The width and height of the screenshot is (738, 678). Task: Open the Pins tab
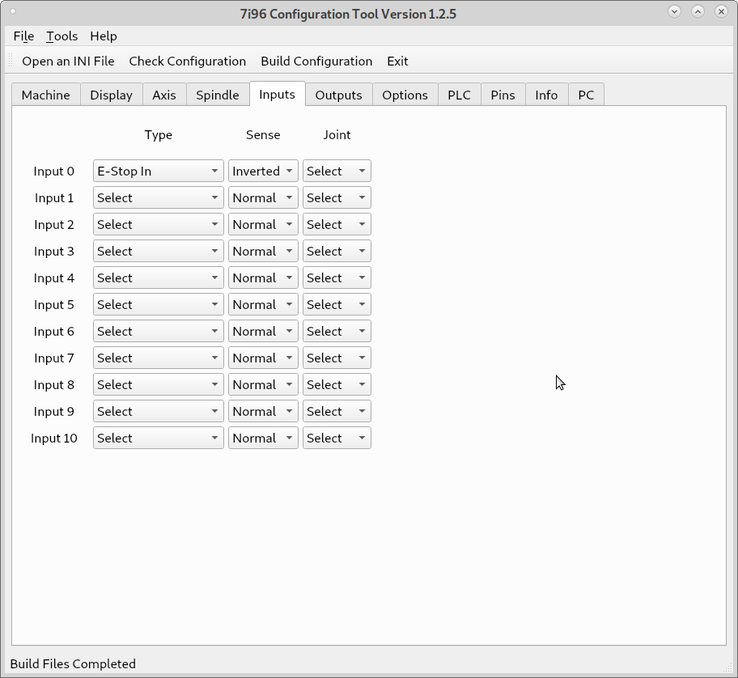(503, 95)
